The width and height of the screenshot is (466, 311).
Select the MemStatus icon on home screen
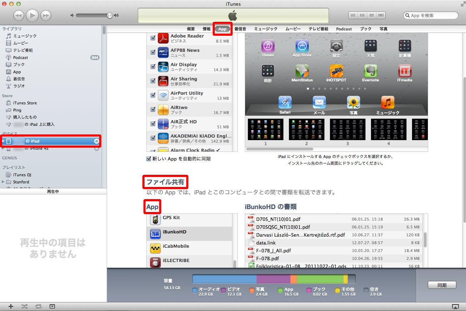pyautogui.click(x=302, y=71)
